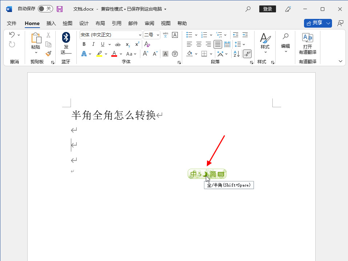Toggle show paragraph marks button
The image size is (348, 261).
click(x=247, y=54)
